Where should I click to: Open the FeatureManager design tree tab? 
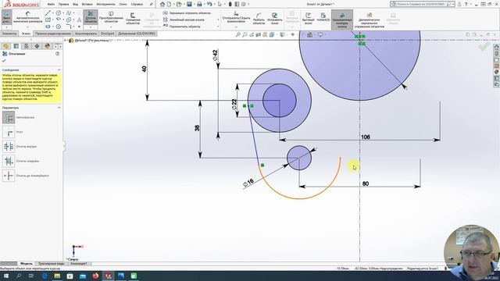[6, 46]
